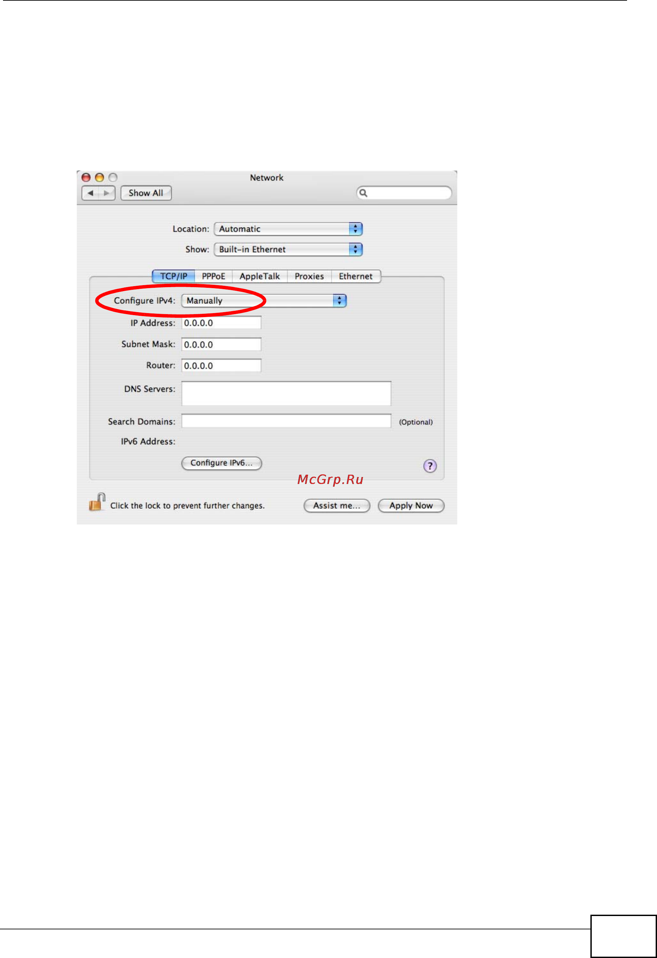Click into the Subnet Mask field

click(x=221, y=344)
